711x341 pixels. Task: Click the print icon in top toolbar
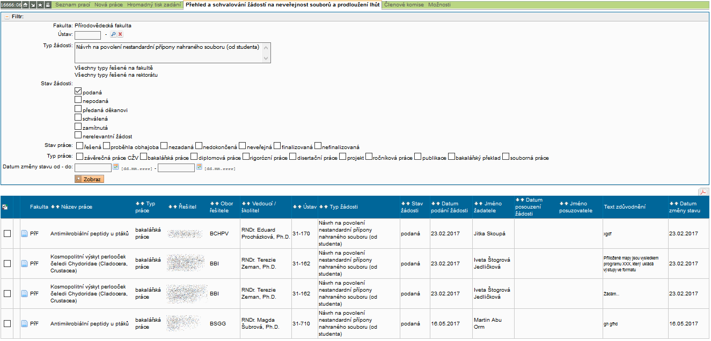(48, 5)
